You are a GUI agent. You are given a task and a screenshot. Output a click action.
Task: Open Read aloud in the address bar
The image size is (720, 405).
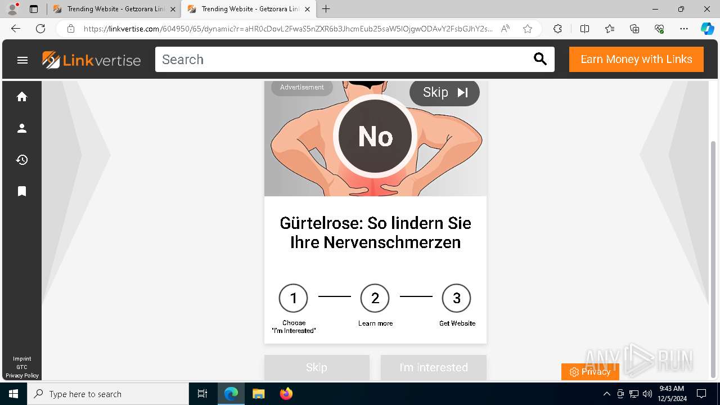coord(505,29)
